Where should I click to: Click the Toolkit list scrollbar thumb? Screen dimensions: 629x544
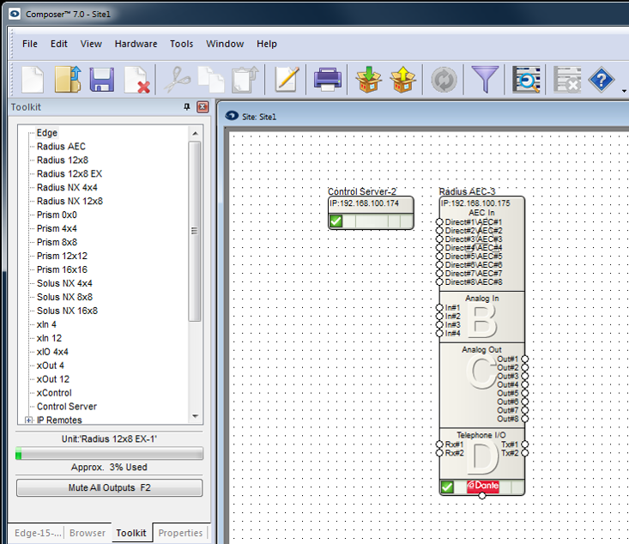click(195, 231)
